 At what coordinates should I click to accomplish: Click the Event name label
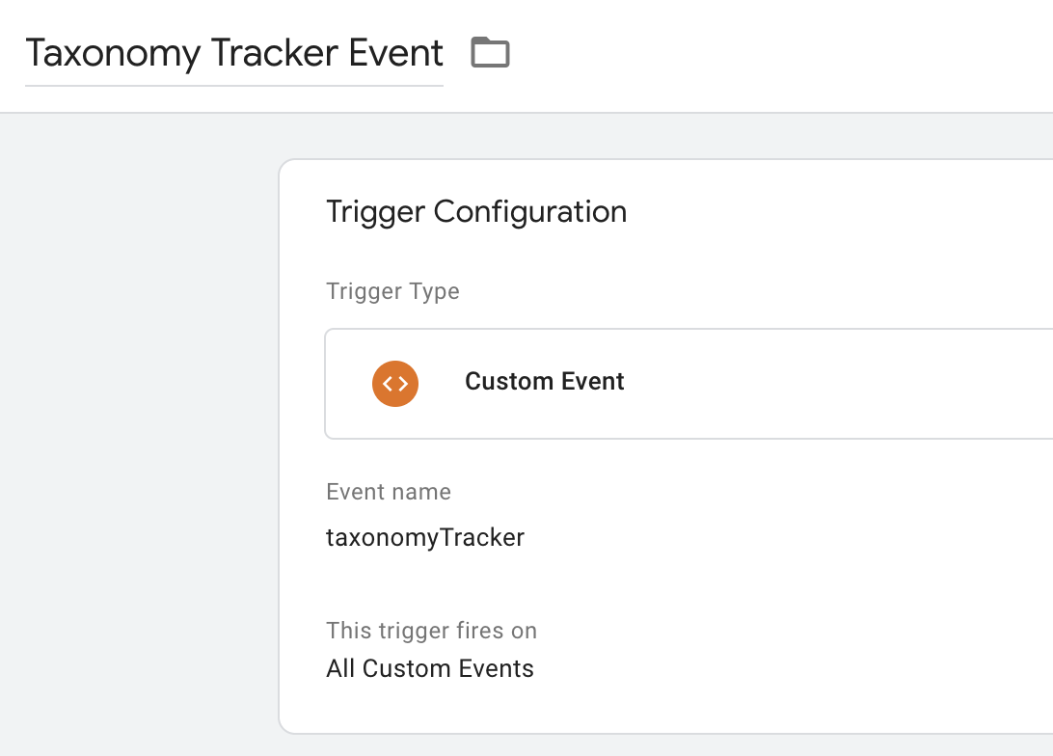389,492
